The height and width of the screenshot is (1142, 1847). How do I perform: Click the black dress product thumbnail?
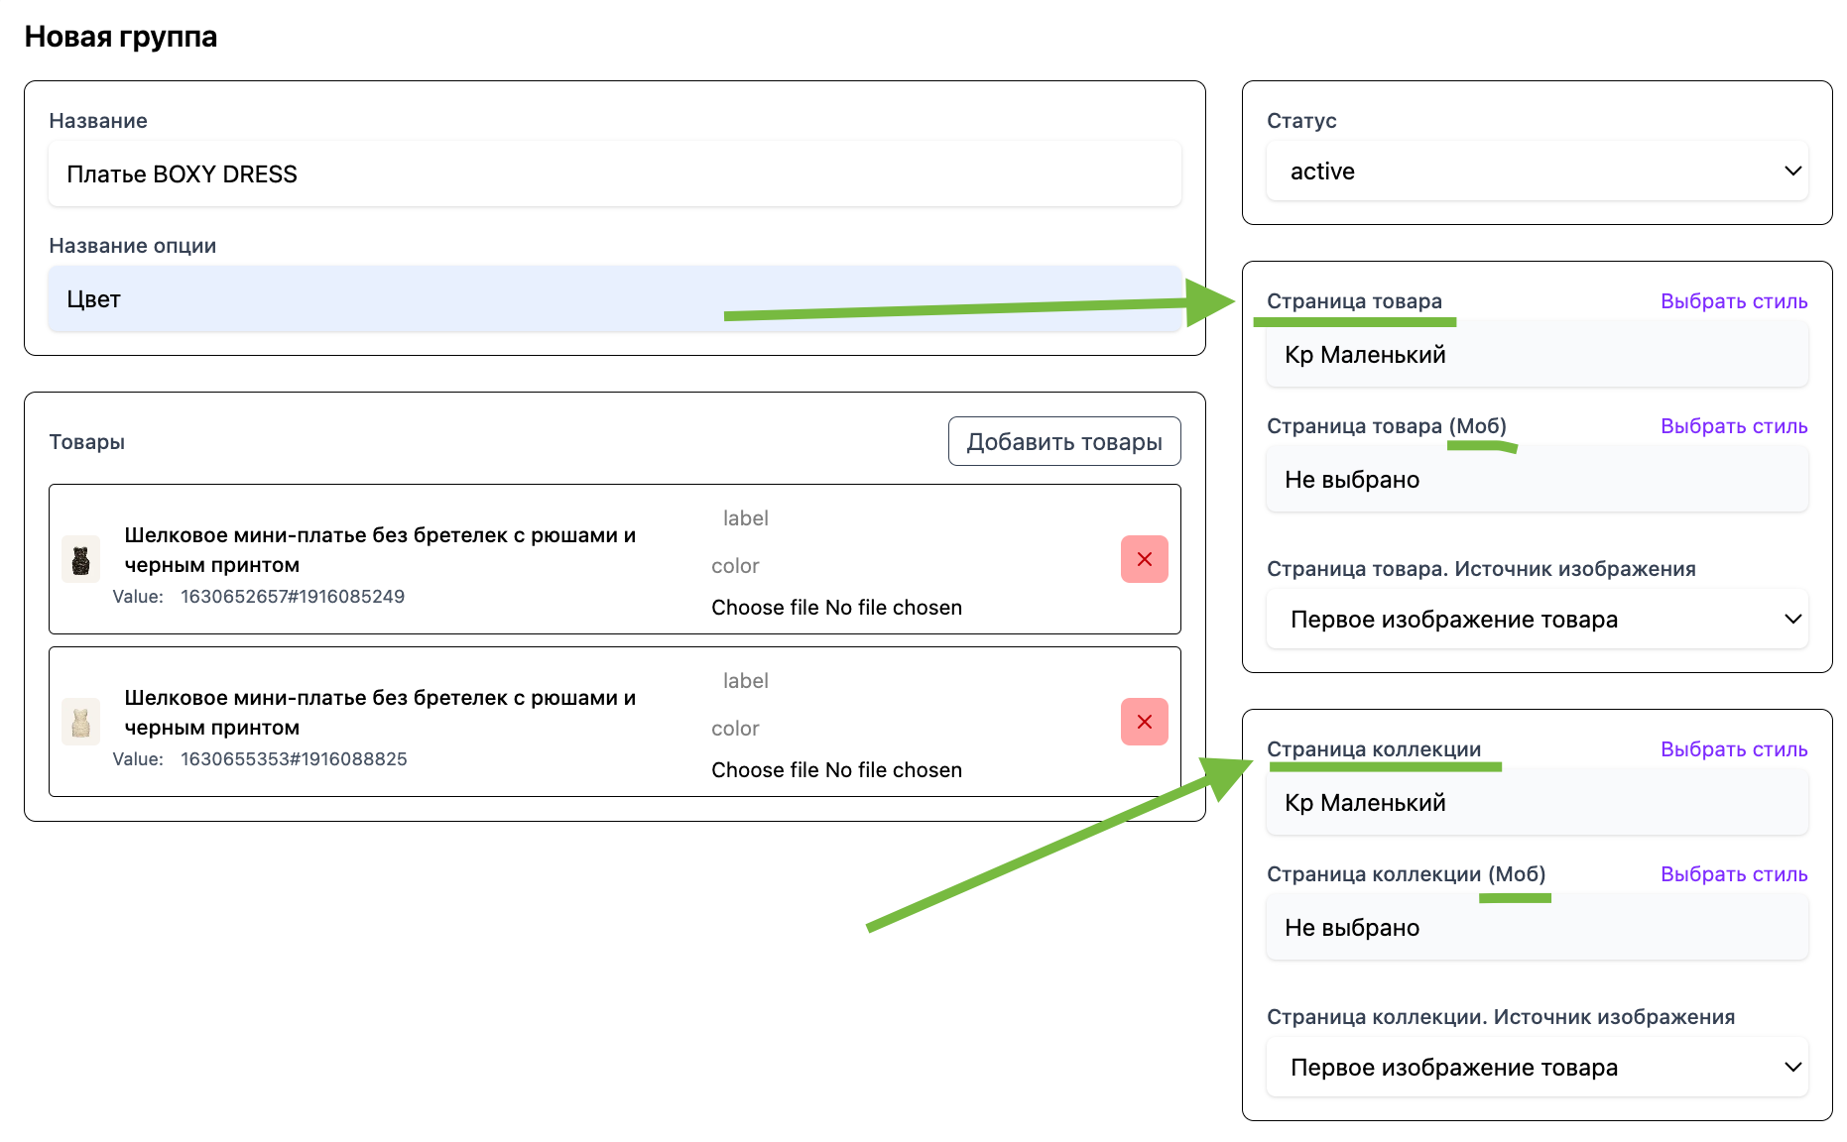[x=80, y=560]
